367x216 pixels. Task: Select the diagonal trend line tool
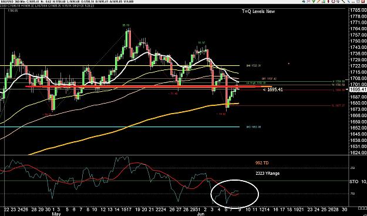(x=344, y=1)
